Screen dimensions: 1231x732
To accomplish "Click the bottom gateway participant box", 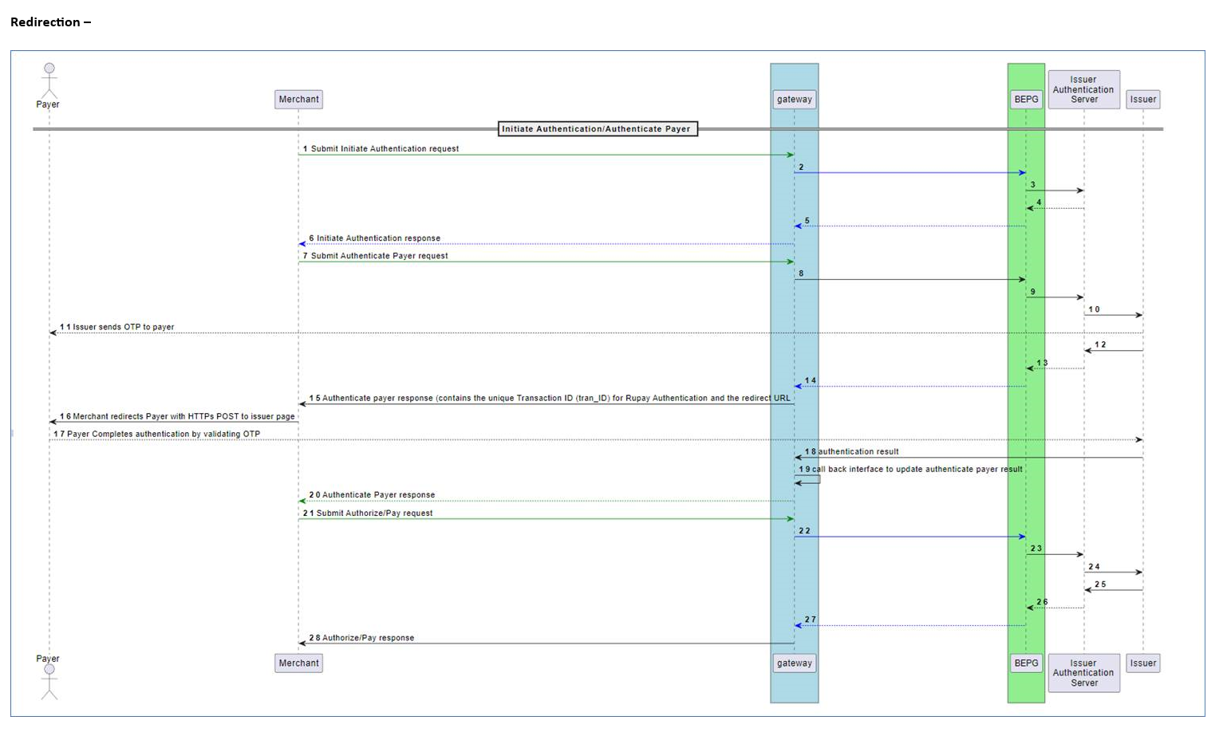I will [x=794, y=663].
